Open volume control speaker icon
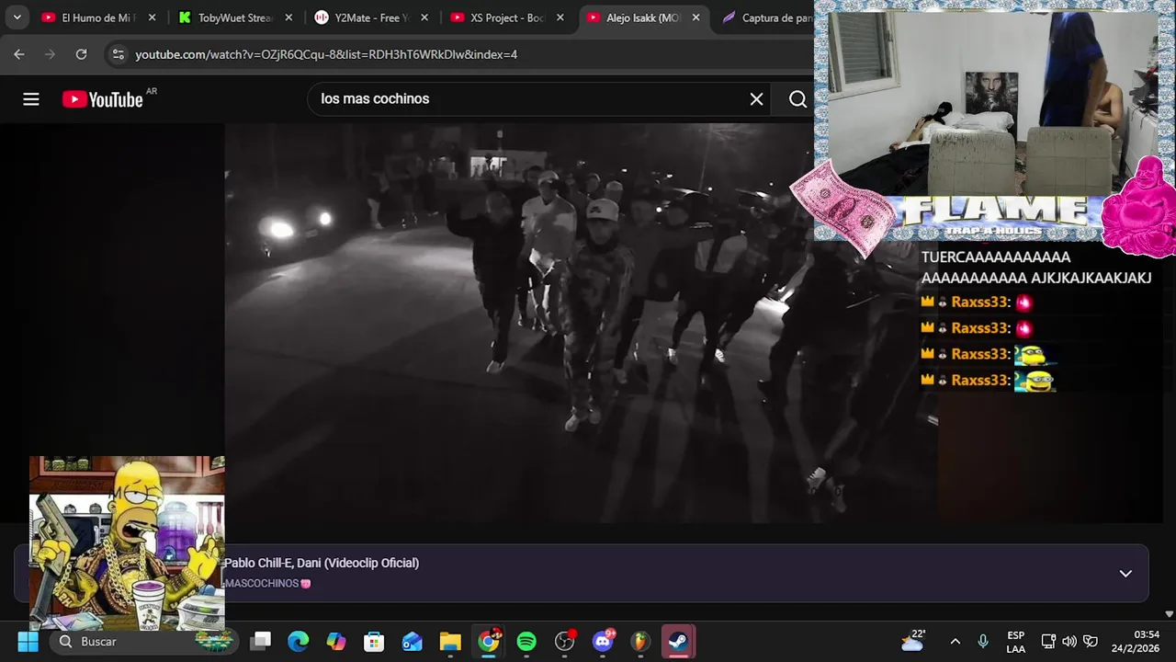This screenshot has width=1176, height=662. [1069, 641]
